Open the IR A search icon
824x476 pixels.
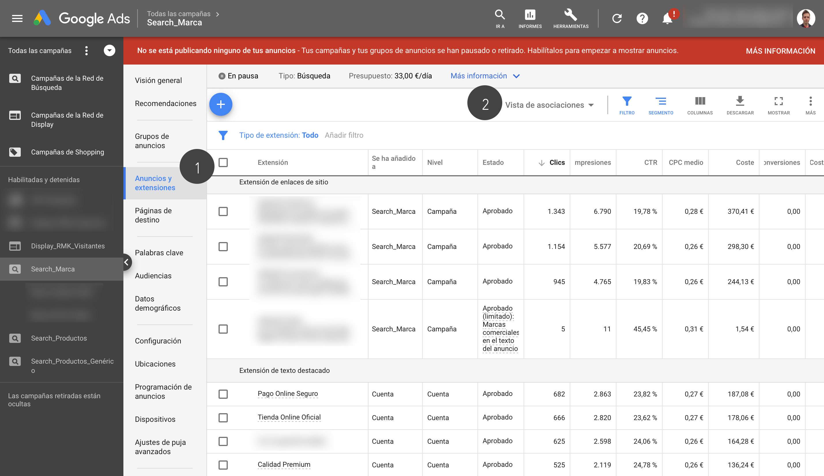point(500,19)
